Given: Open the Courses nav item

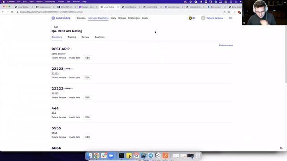Looking at the screenshot, I should pos(81,18).
